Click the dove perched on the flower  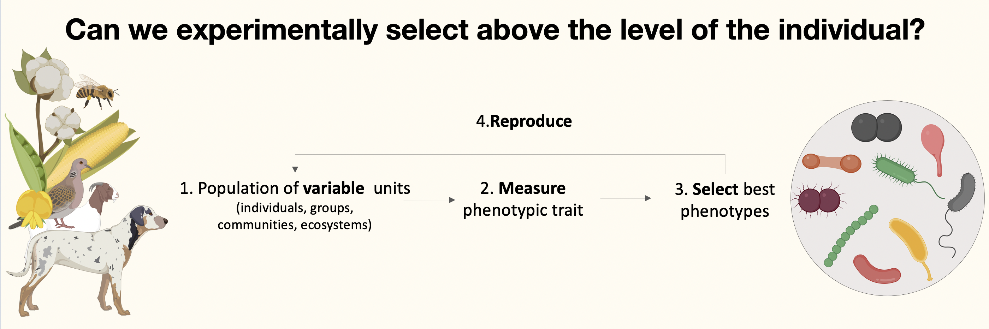point(71,188)
